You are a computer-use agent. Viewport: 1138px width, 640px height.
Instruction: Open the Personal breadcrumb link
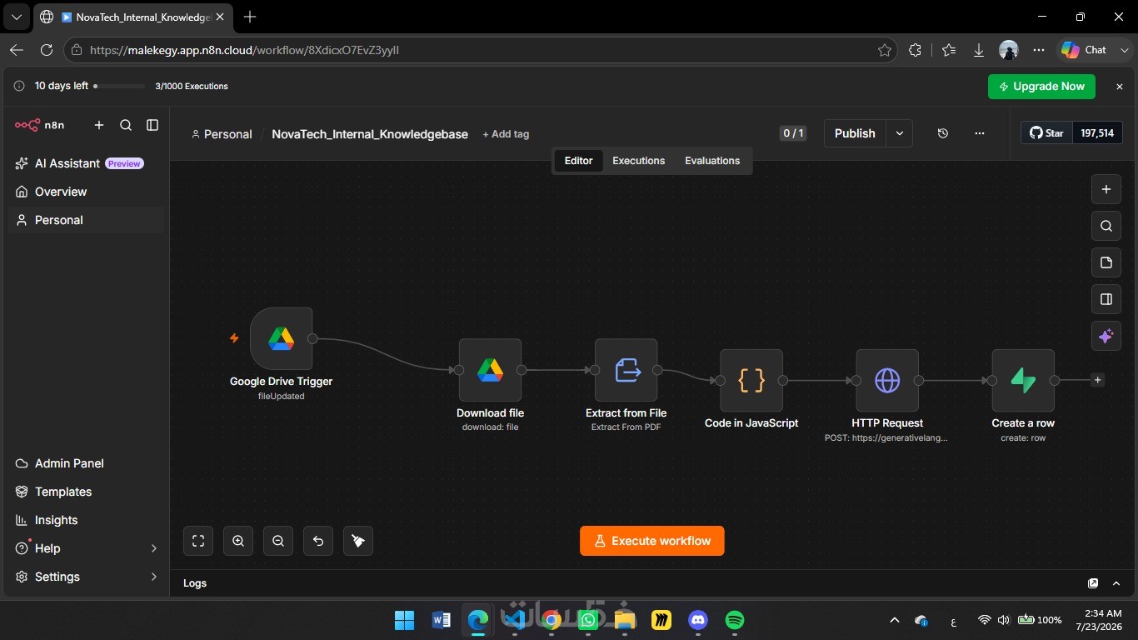tap(222, 134)
